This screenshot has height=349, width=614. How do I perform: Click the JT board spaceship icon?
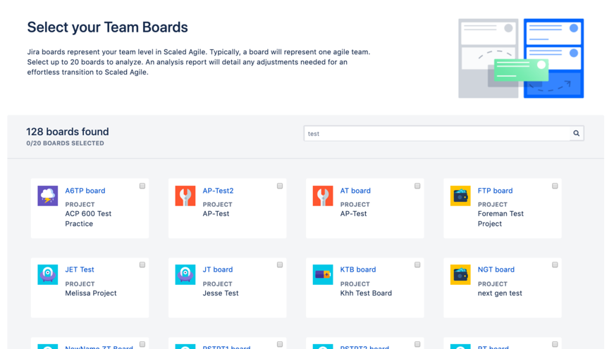(x=185, y=274)
